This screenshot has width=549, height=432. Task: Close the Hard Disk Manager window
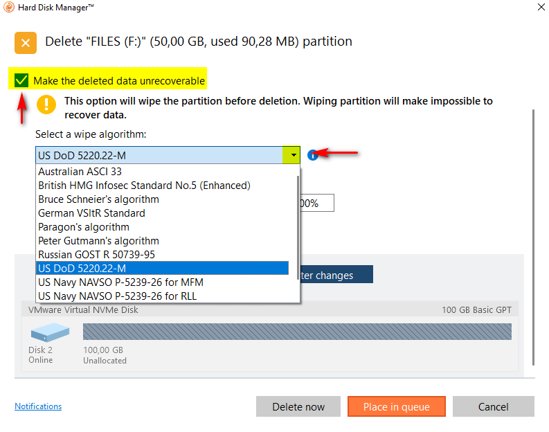pyautogui.click(x=539, y=7)
